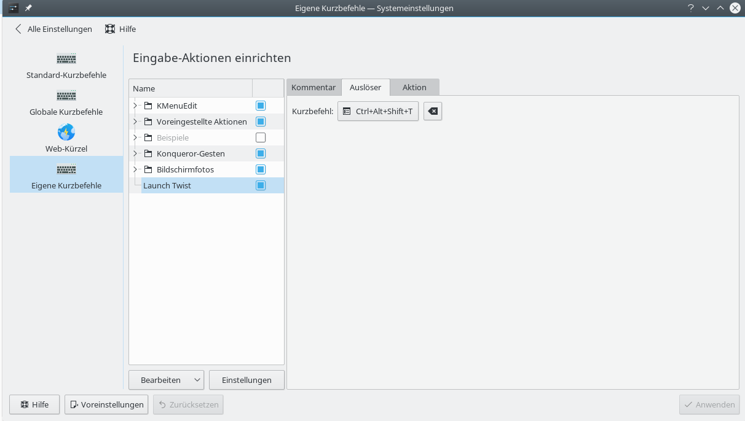
Task: Go back to Alle Einstellungen
Action: tap(53, 29)
